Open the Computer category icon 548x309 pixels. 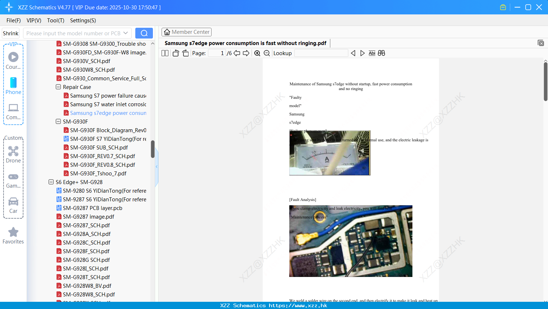click(x=13, y=112)
